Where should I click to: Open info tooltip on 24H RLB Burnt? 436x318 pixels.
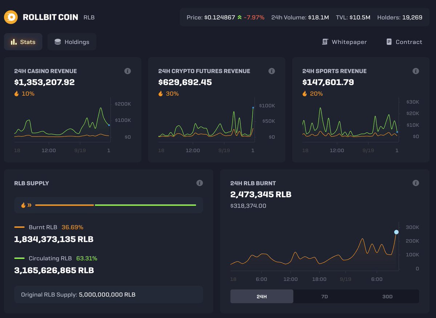416,183
